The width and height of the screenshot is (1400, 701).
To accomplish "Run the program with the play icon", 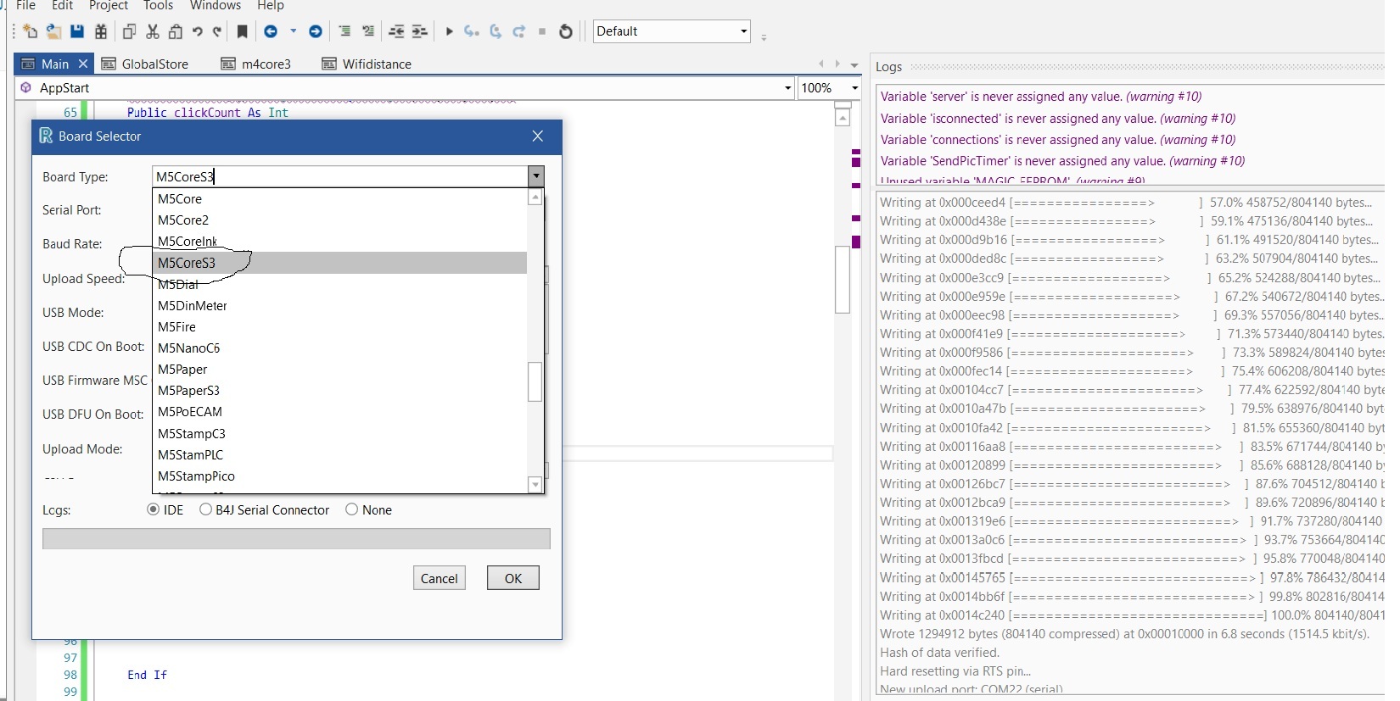I will pos(450,31).
